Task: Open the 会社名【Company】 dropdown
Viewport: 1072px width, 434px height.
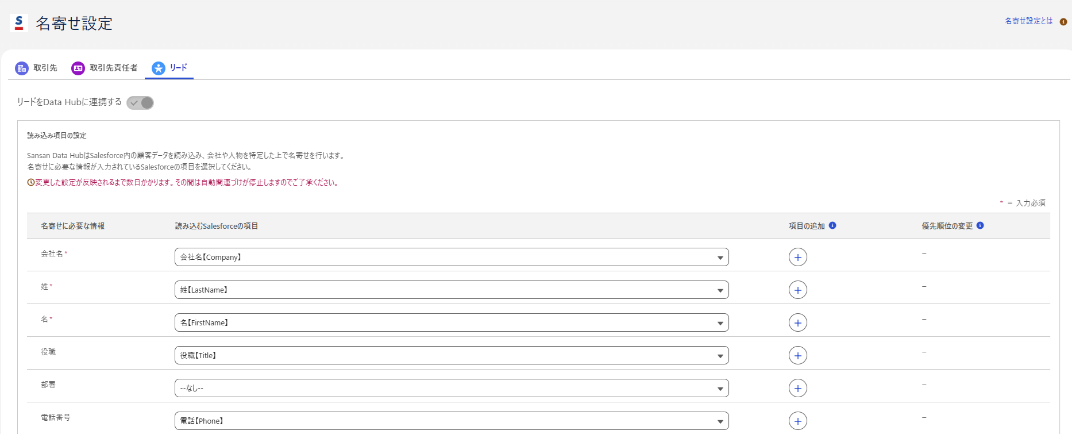Action: (452, 257)
